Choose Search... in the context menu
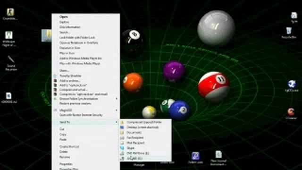 (65, 32)
